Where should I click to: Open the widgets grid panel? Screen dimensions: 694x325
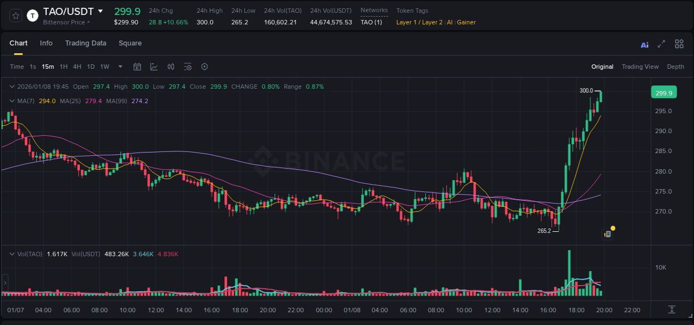(679, 44)
